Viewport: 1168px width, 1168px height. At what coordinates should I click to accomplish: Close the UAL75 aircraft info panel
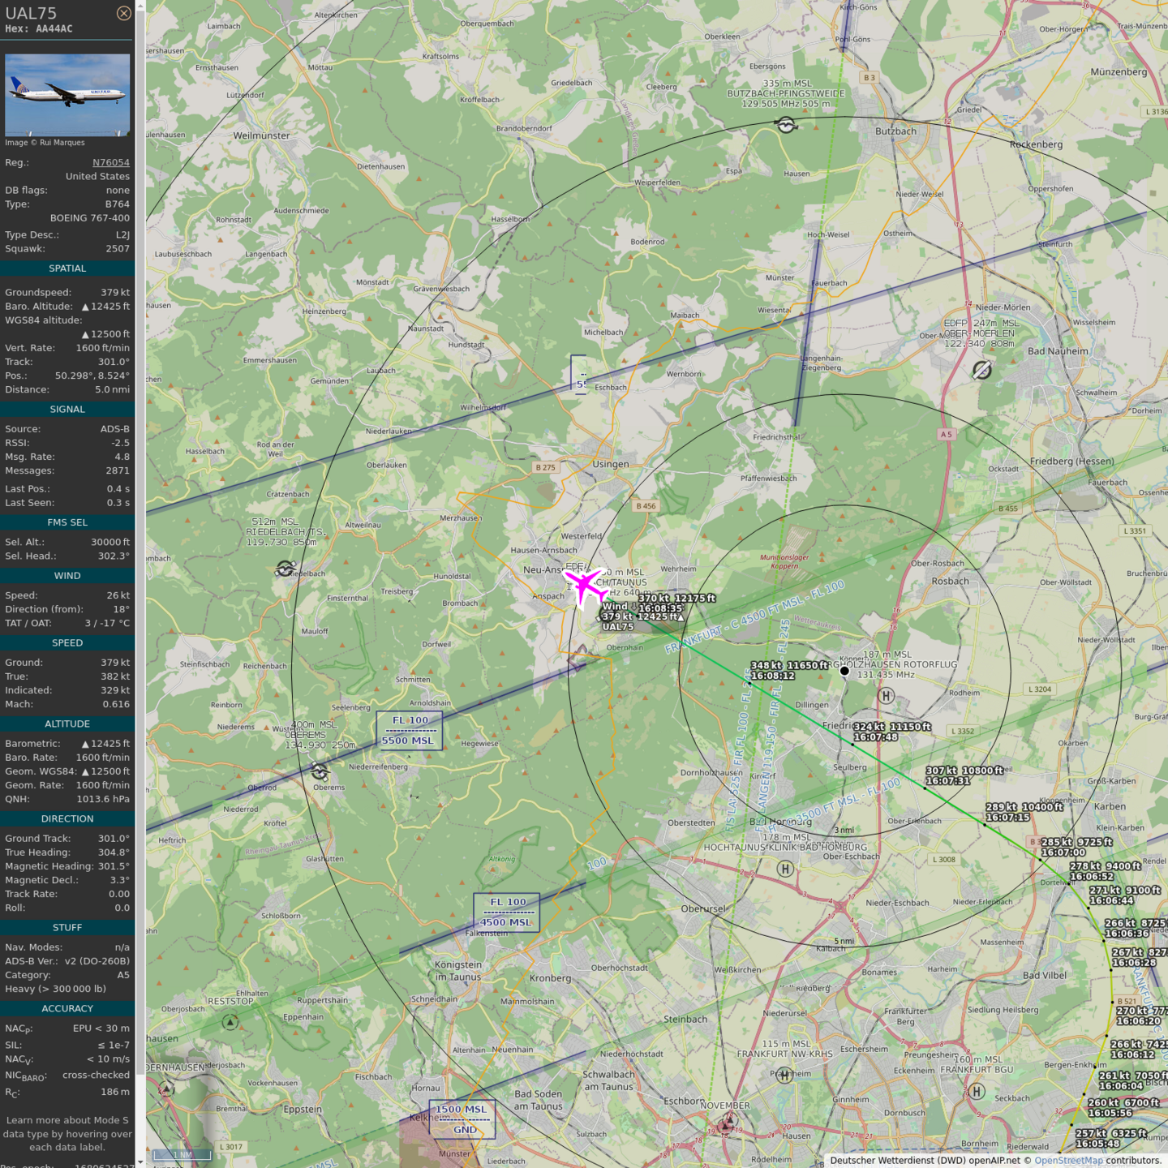coord(123,13)
